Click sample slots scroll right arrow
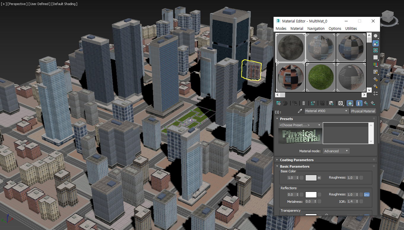Image resolution: width=404 pixels, height=230 pixels. click(364, 95)
